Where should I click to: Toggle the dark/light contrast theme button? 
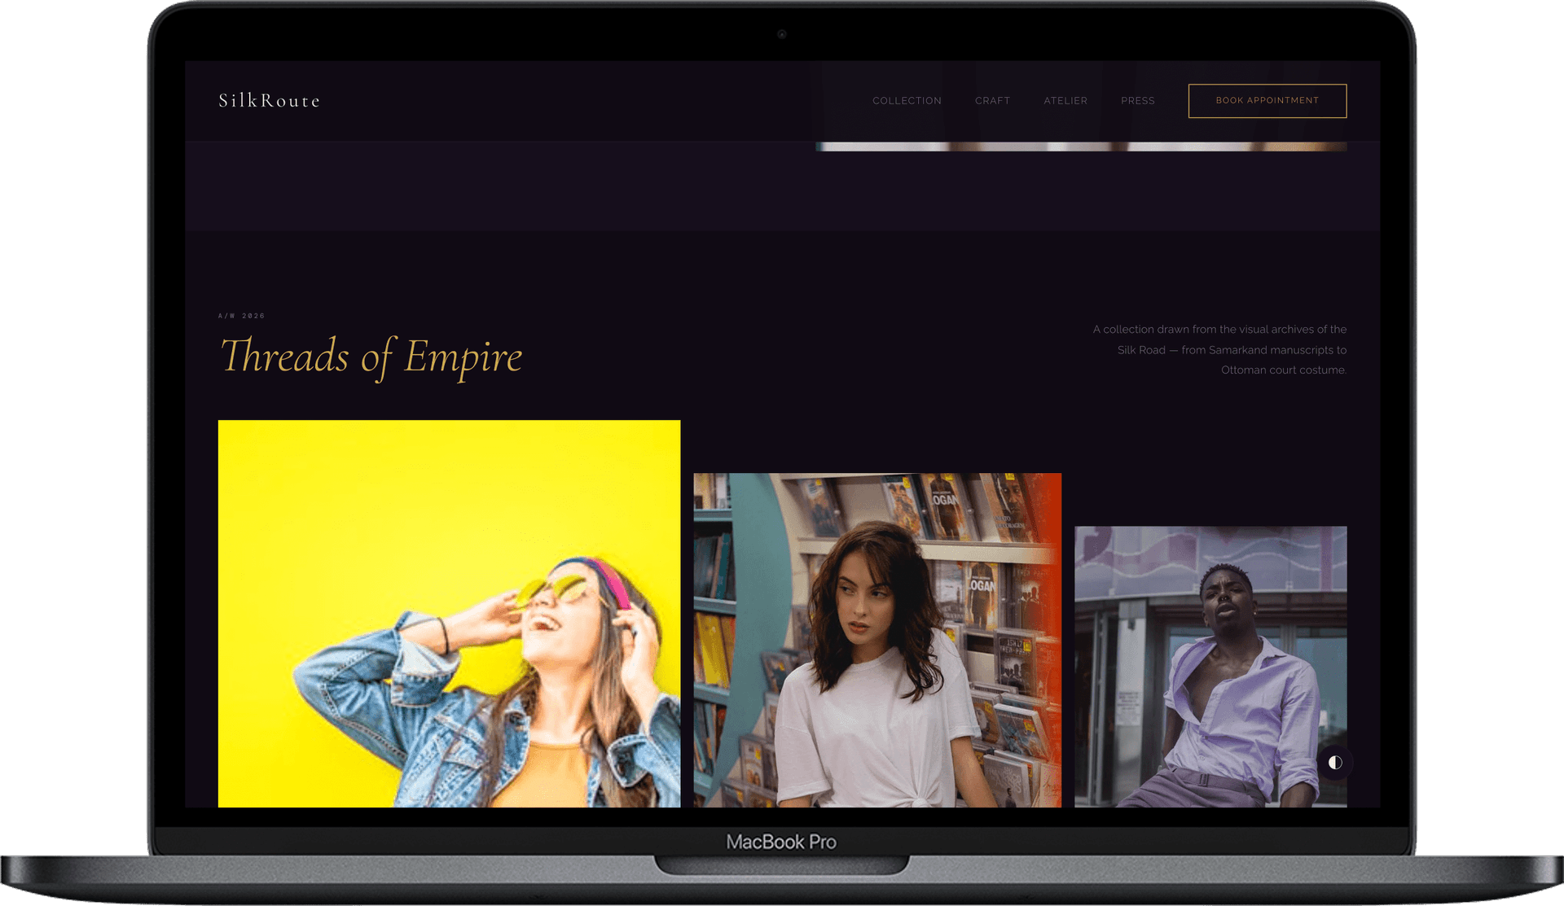point(1334,763)
